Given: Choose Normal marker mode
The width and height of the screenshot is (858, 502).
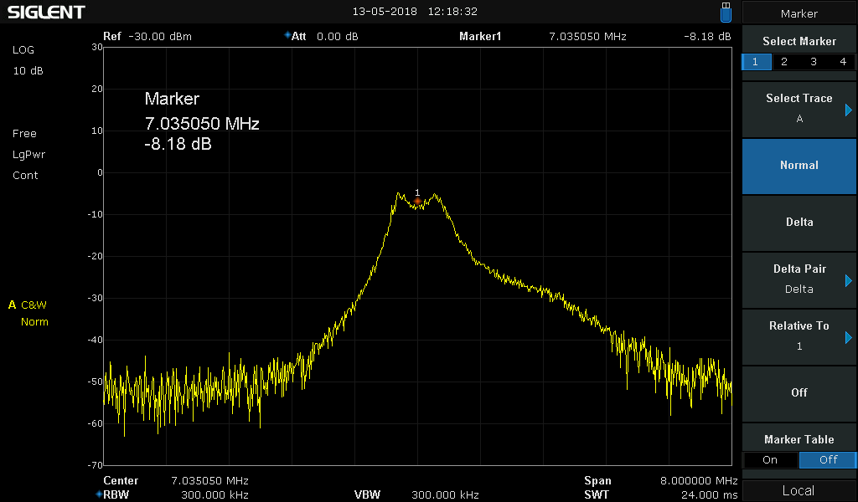Looking at the screenshot, I should pyautogui.click(x=799, y=166).
